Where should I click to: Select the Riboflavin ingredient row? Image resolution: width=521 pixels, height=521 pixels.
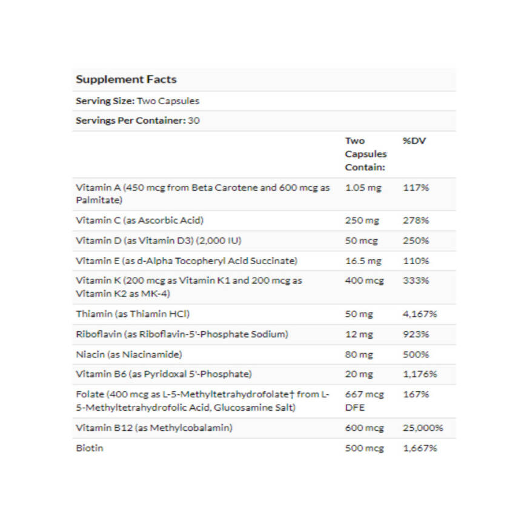[182, 334]
